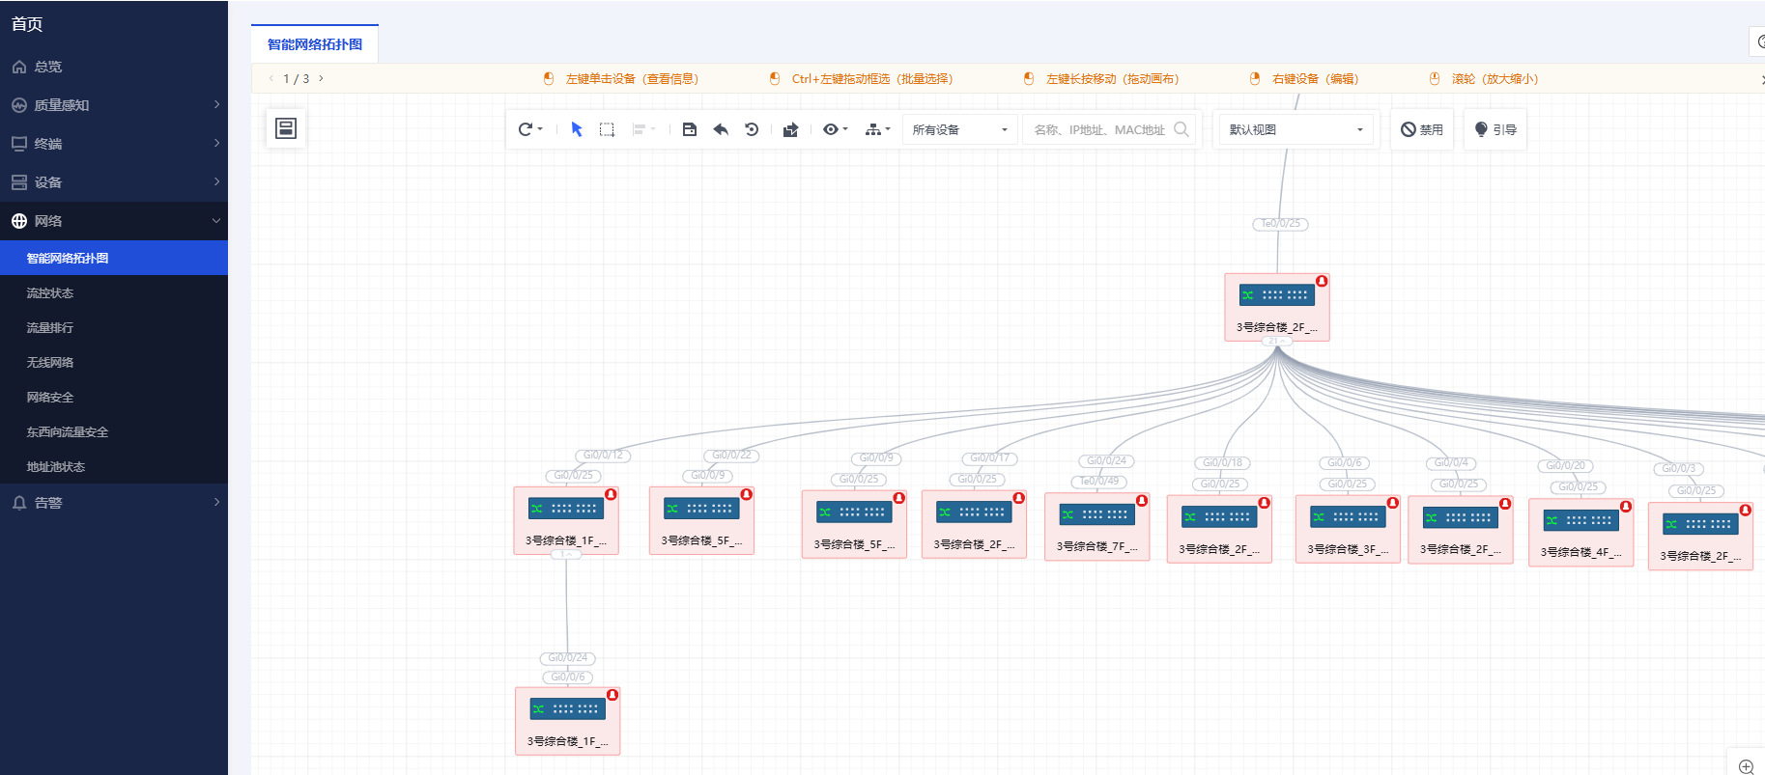Open the 无线网络 submenu item
Screen dimensions: 1765x775
pyautogui.click(x=114, y=362)
